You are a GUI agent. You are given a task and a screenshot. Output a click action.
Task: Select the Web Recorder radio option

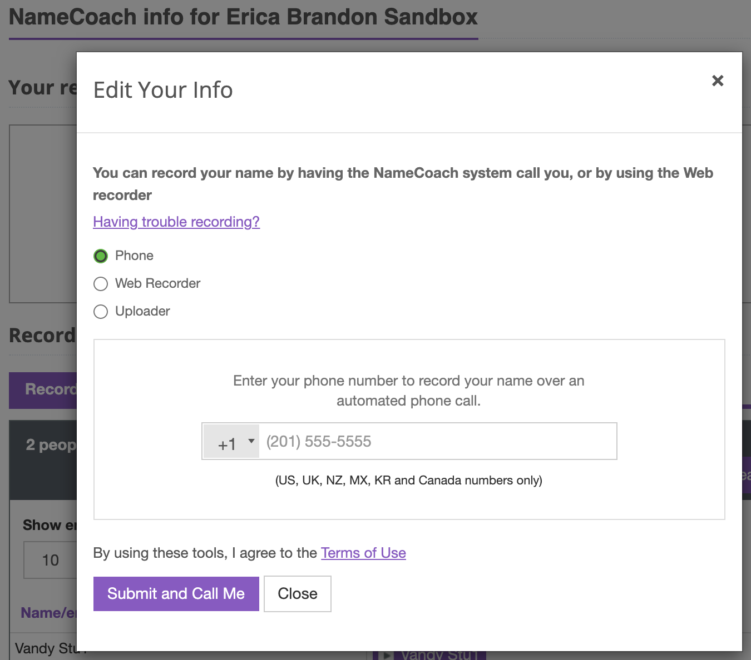(x=101, y=284)
